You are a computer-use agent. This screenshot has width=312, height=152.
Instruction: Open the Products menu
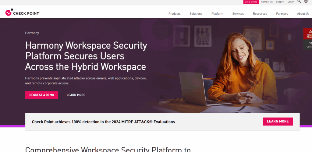[174, 14]
